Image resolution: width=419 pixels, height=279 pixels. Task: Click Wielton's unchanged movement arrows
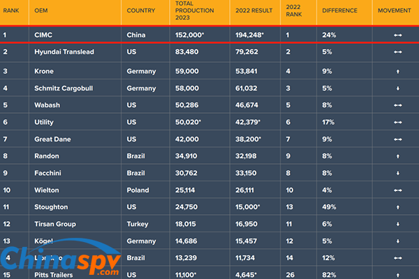[x=398, y=190]
